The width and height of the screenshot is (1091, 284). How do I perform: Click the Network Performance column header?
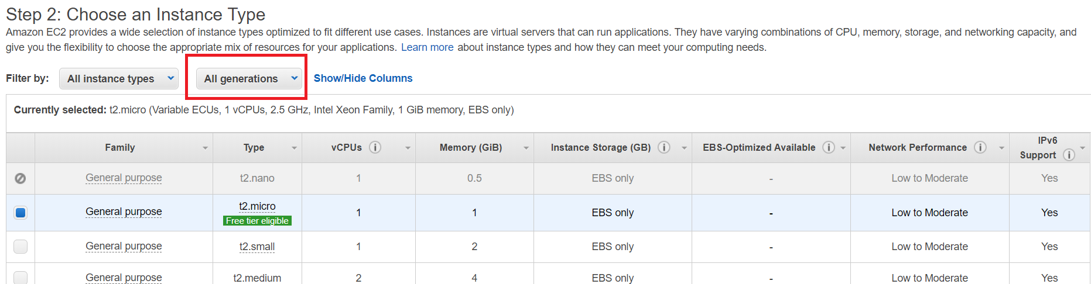(x=918, y=148)
